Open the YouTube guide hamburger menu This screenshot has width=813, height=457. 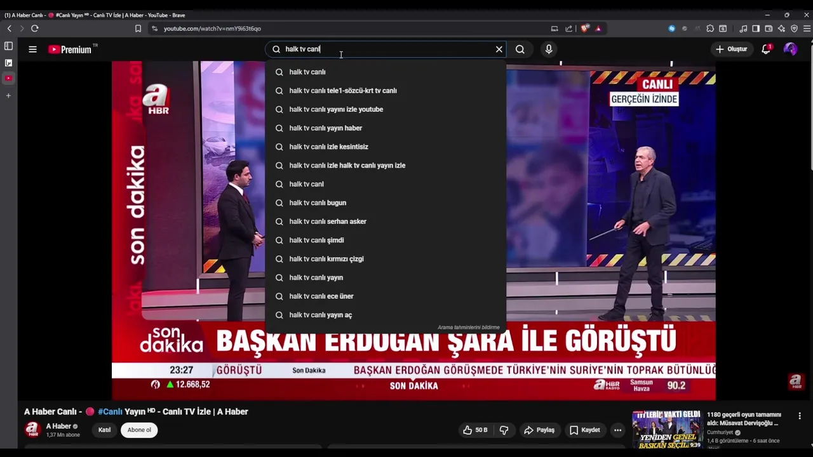(x=32, y=49)
